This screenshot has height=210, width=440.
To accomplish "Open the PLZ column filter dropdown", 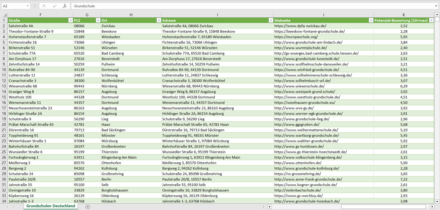I will click(98, 20).
